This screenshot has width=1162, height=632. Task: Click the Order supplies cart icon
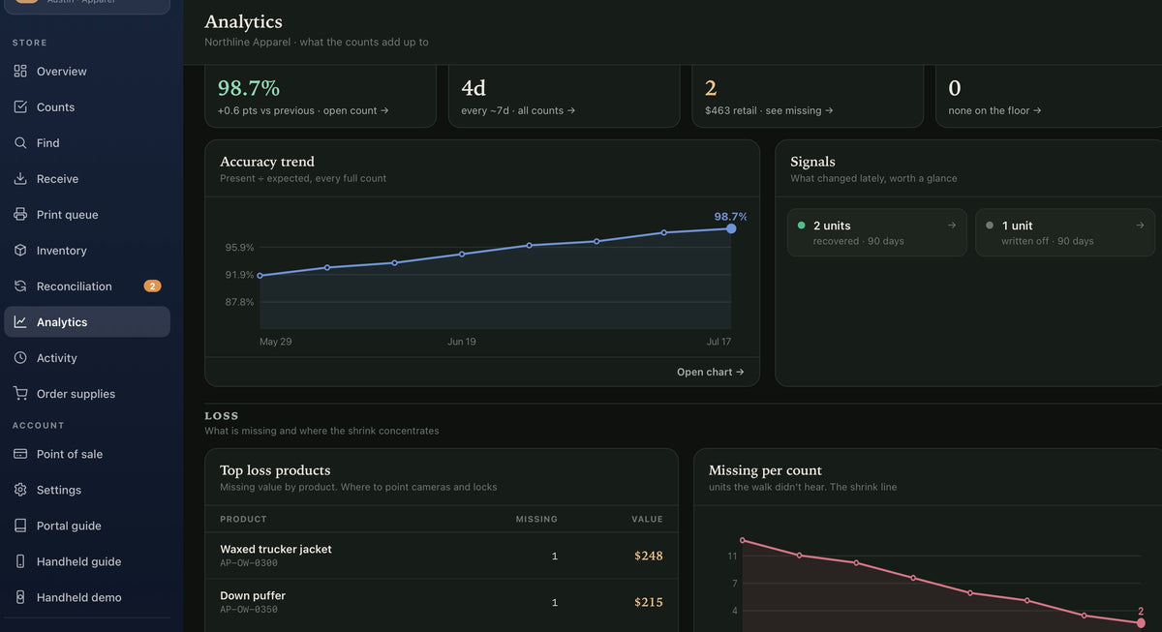click(20, 394)
